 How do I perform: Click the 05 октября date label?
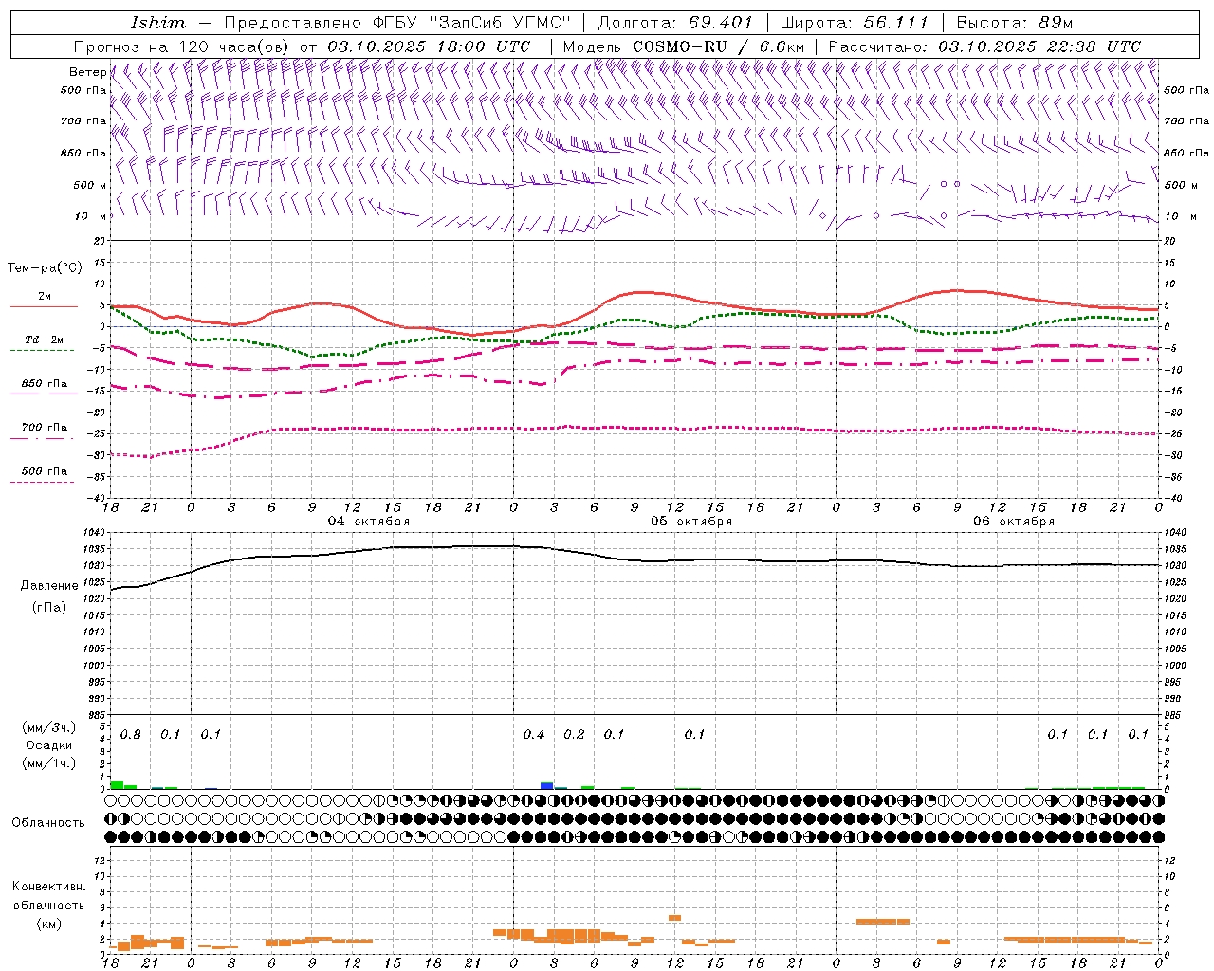(691, 522)
